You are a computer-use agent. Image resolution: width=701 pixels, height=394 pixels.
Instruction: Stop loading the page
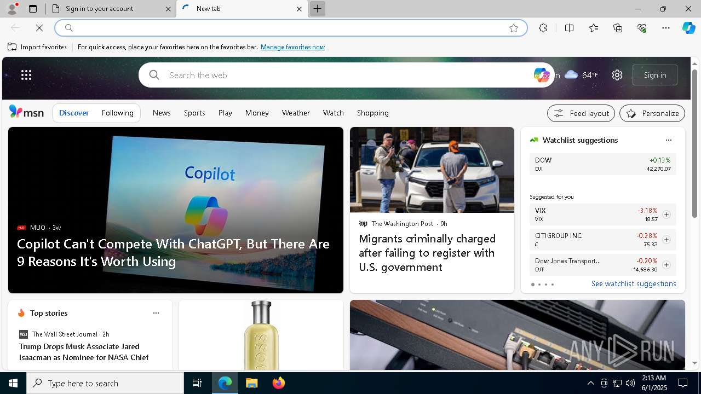39,28
